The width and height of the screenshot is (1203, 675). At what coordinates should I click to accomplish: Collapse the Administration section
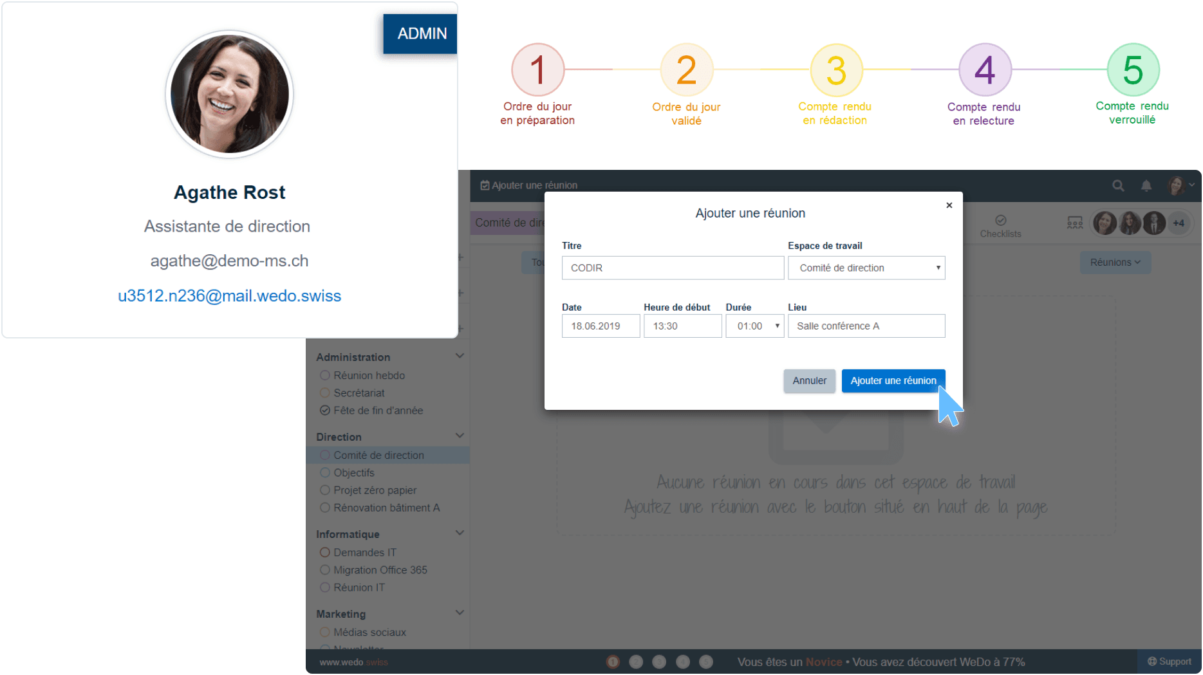tap(460, 356)
